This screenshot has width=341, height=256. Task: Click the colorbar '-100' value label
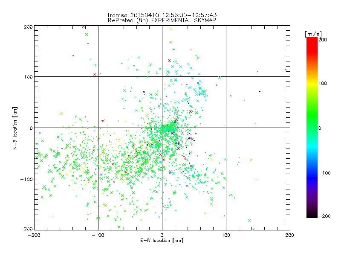(324, 173)
